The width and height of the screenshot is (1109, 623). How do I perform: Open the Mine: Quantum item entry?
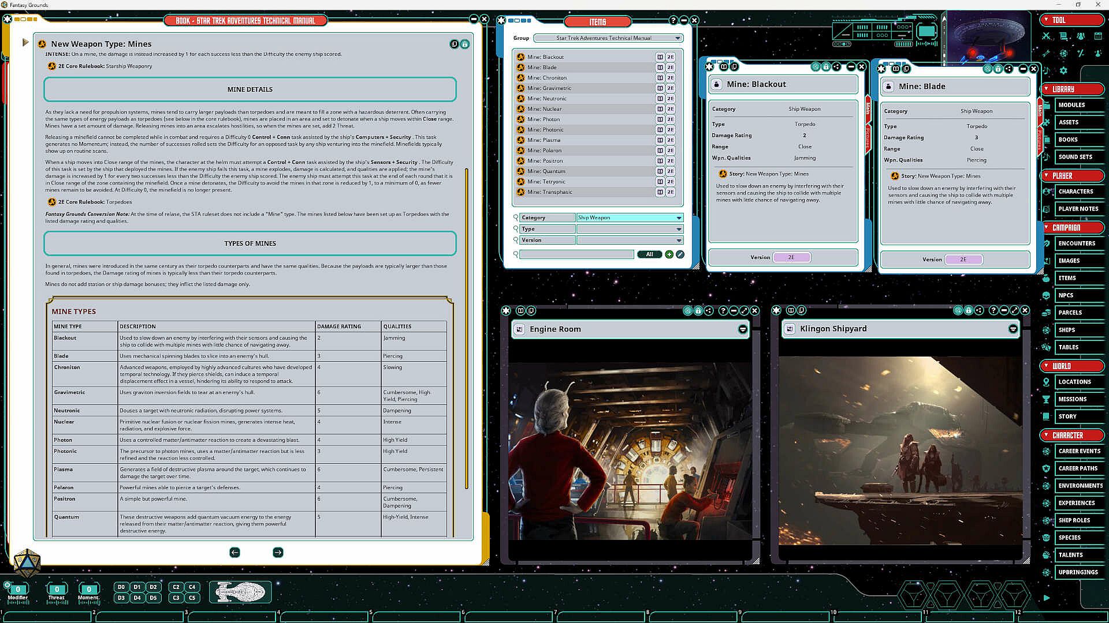pos(546,171)
